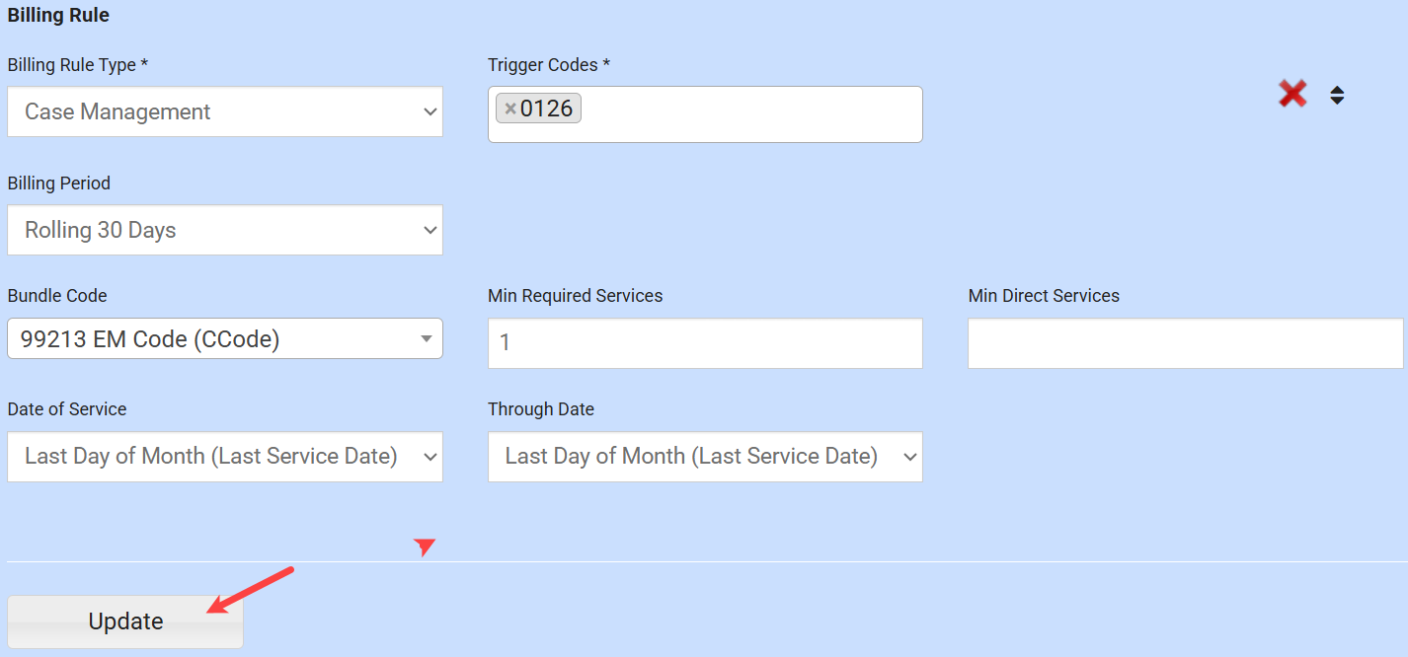This screenshot has width=1408, height=657.
Task: Open the Date of Service dropdown
Action: 225,456
